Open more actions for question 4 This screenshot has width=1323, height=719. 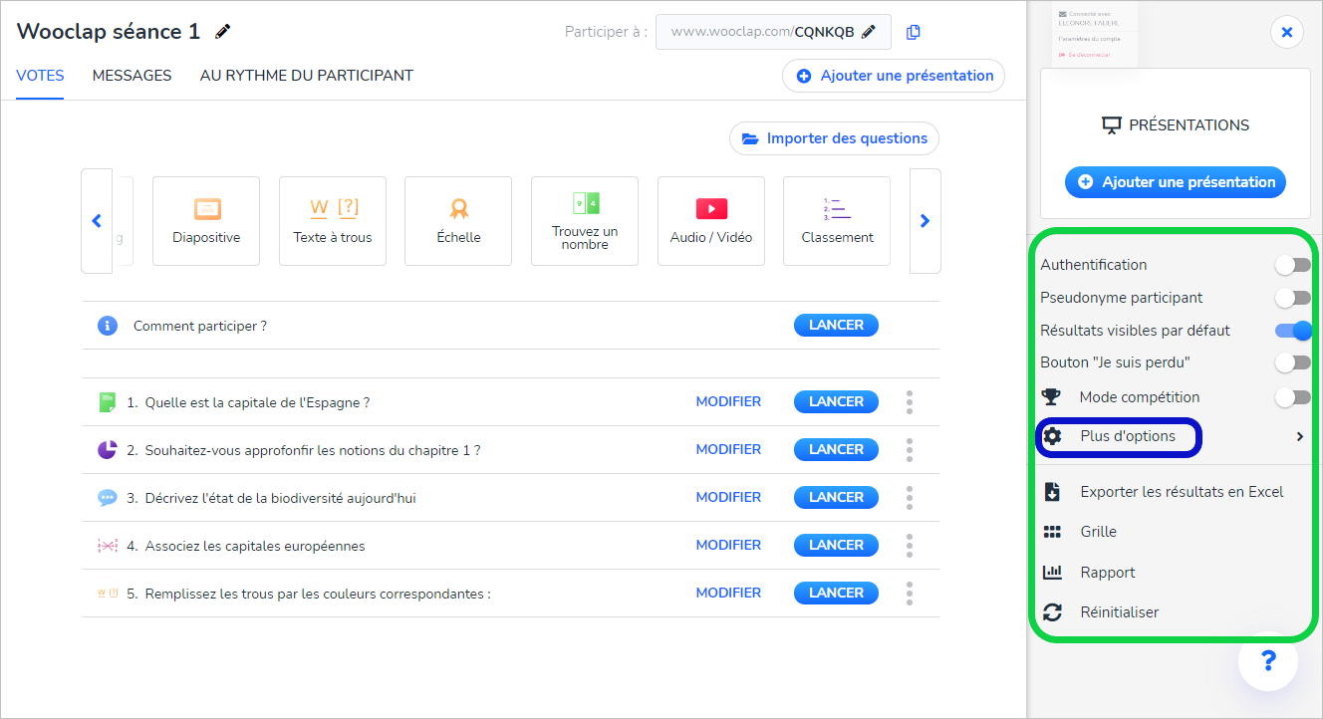click(910, 546)
